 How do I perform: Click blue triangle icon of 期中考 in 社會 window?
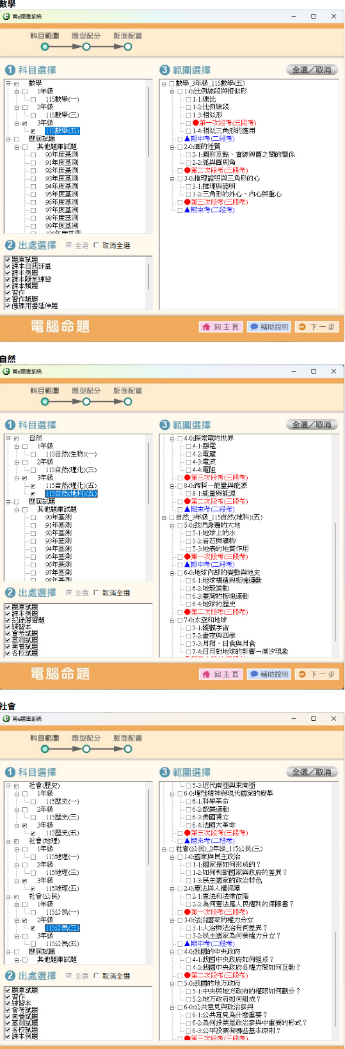point(187,943)
